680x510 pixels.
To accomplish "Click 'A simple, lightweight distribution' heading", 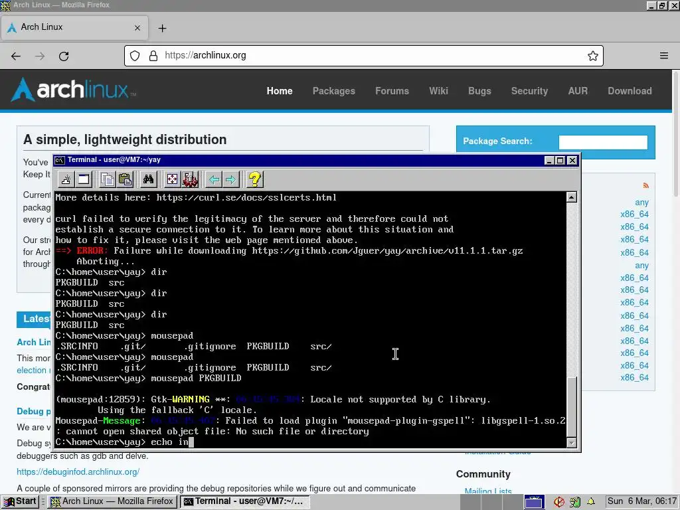I will [x=125, y=139].
